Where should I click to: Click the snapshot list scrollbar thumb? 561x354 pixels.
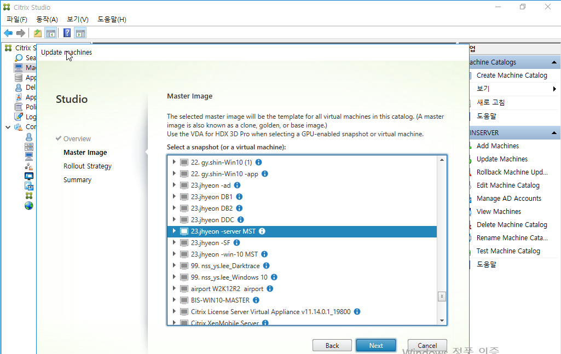click(442, 297)
